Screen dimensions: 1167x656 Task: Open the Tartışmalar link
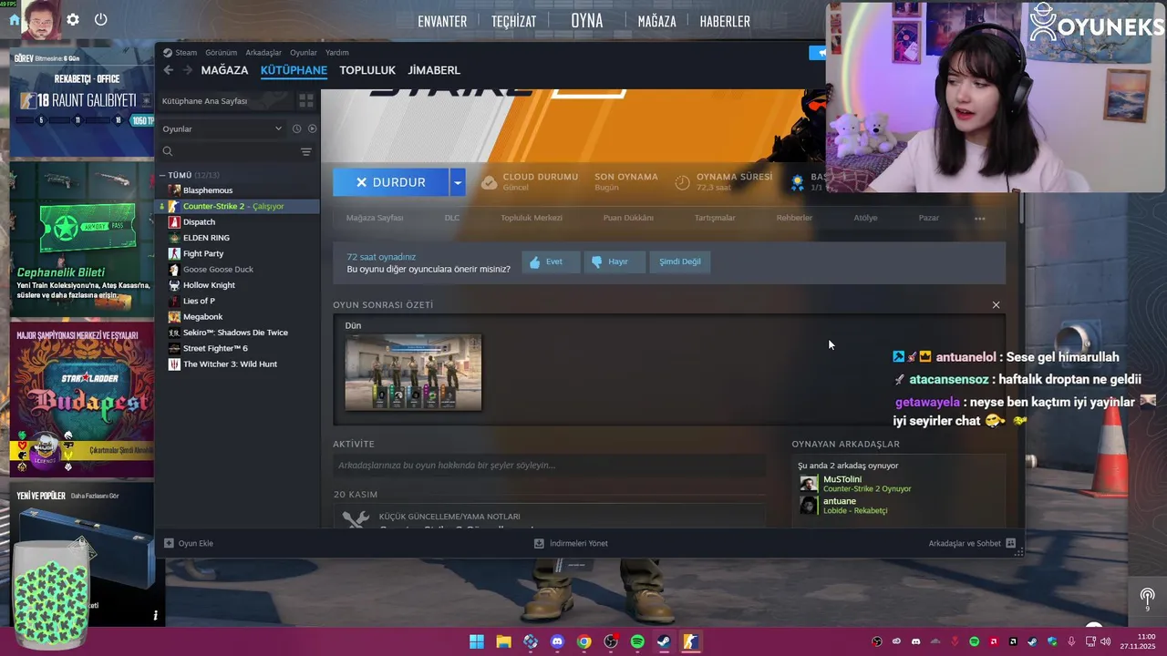point(715,218)
